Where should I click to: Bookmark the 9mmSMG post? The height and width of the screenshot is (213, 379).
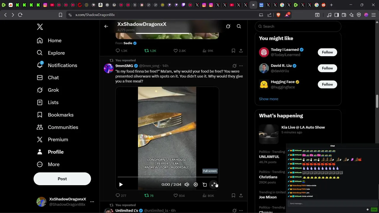(x=233, y=196)
